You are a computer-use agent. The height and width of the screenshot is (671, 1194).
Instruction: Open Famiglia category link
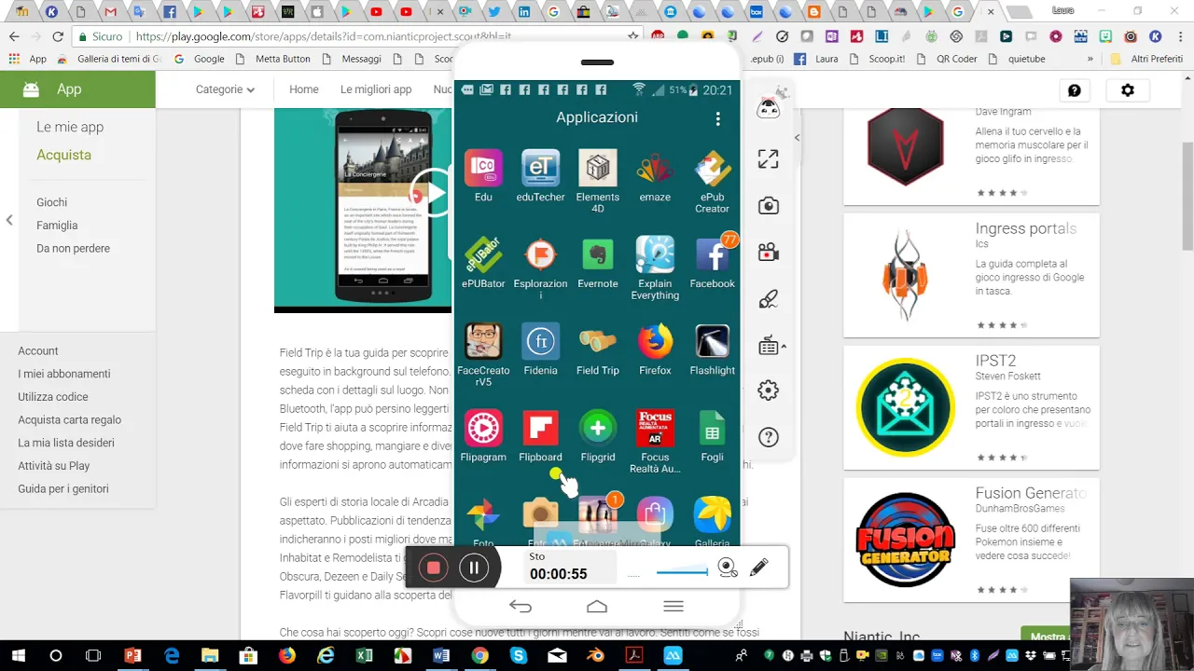coord(57,226)
